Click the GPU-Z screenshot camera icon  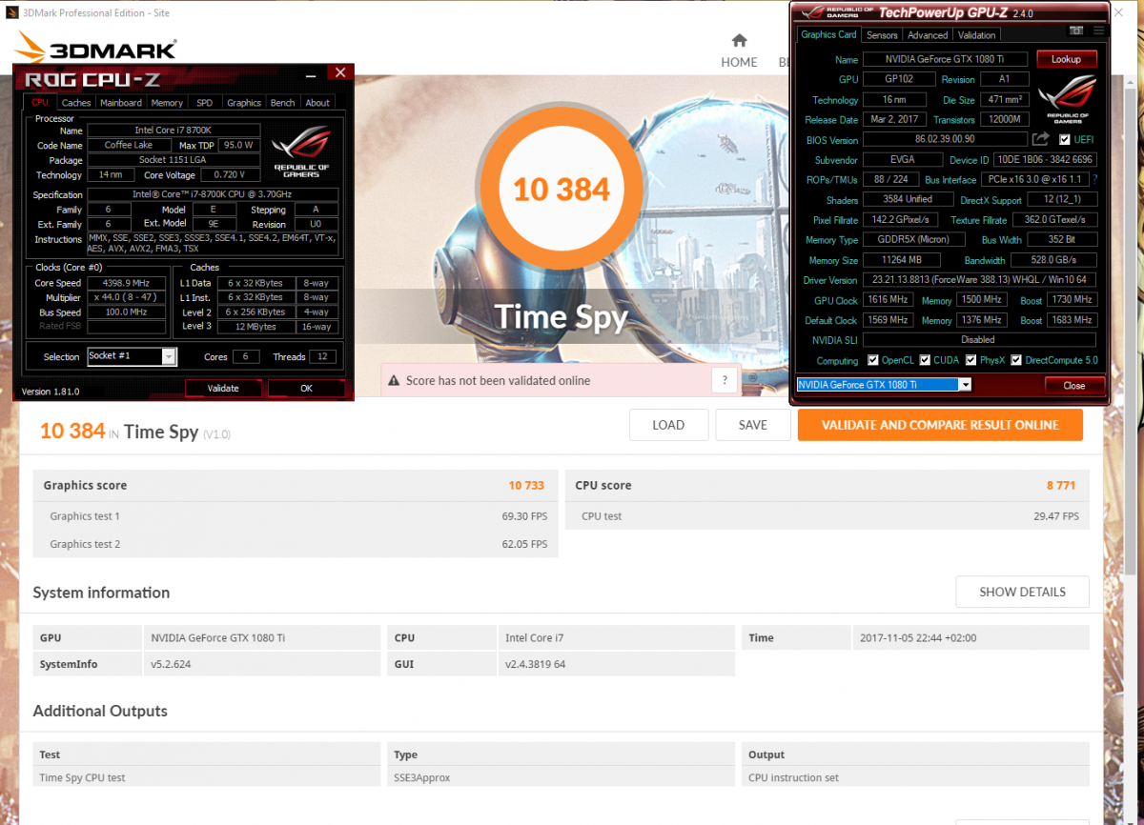(x=1077, y=30)
